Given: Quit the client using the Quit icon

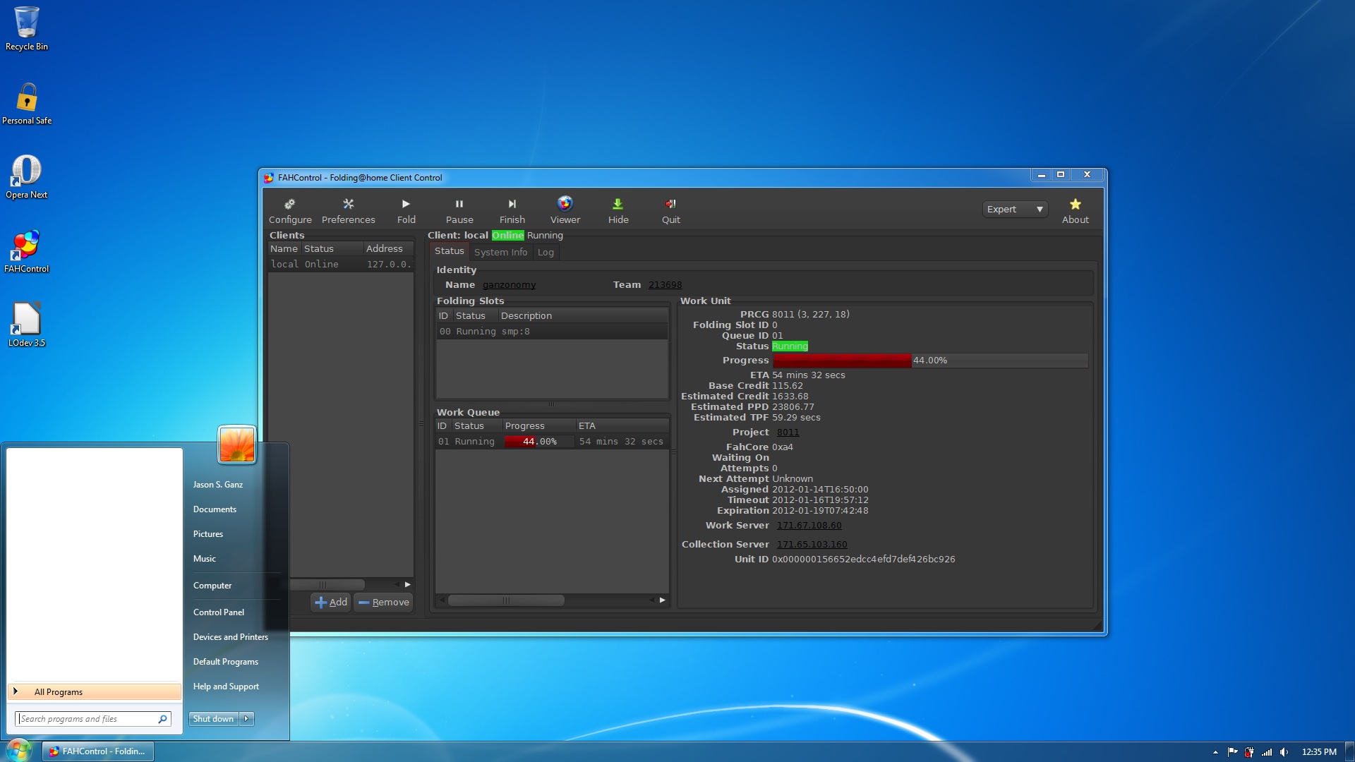Looking at the screenshot, I should (x=670, y=210).
